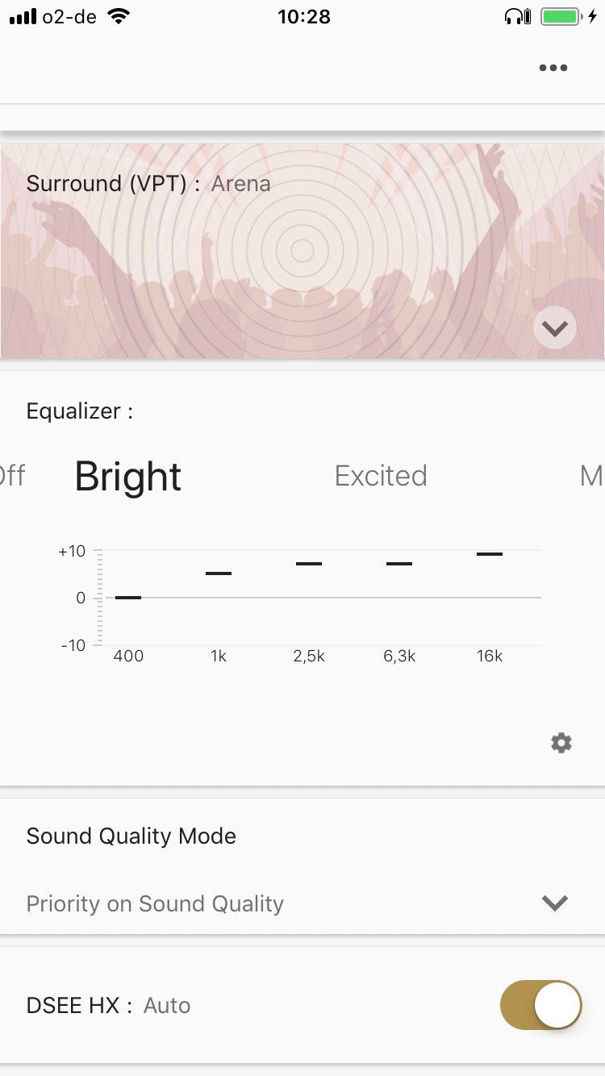Expand the Surround (VPT) panel chevron
Screen dimensions: 605x1076
(555, 327)
